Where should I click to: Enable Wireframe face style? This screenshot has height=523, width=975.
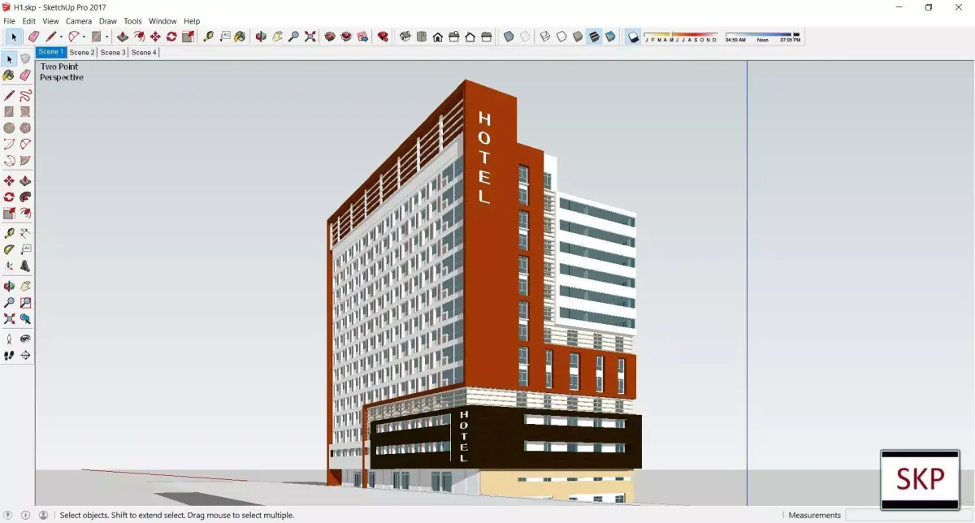coord(545,37)
